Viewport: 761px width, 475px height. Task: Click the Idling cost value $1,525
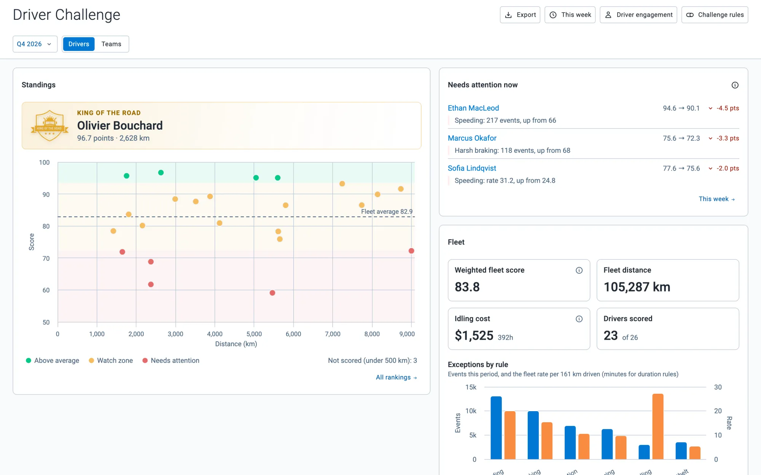[474, 336]
